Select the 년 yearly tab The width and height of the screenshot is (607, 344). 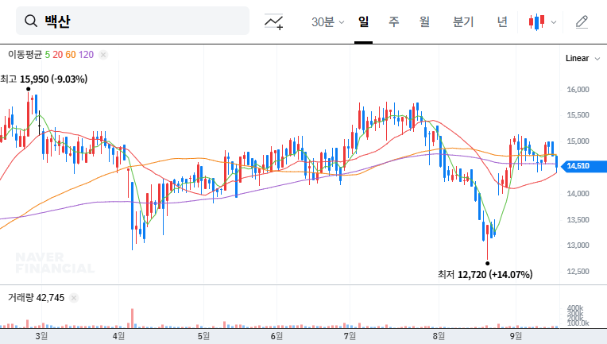click(x=502, y=21)
